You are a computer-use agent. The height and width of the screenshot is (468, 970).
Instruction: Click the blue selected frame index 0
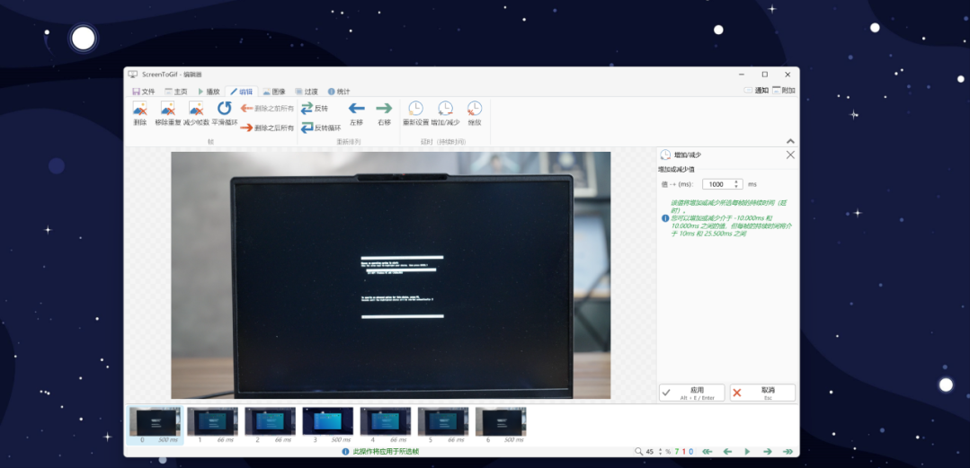(x=691, y=452)
